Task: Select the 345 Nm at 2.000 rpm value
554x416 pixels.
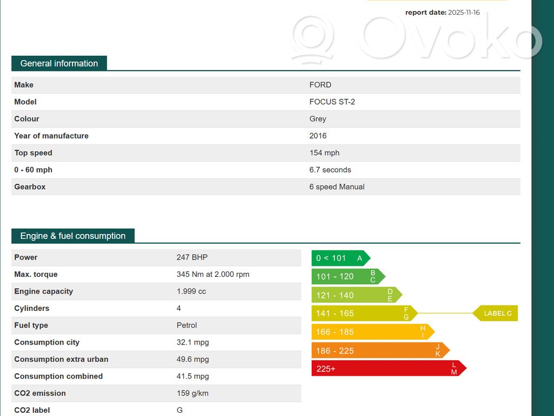Action: point(213,274)
